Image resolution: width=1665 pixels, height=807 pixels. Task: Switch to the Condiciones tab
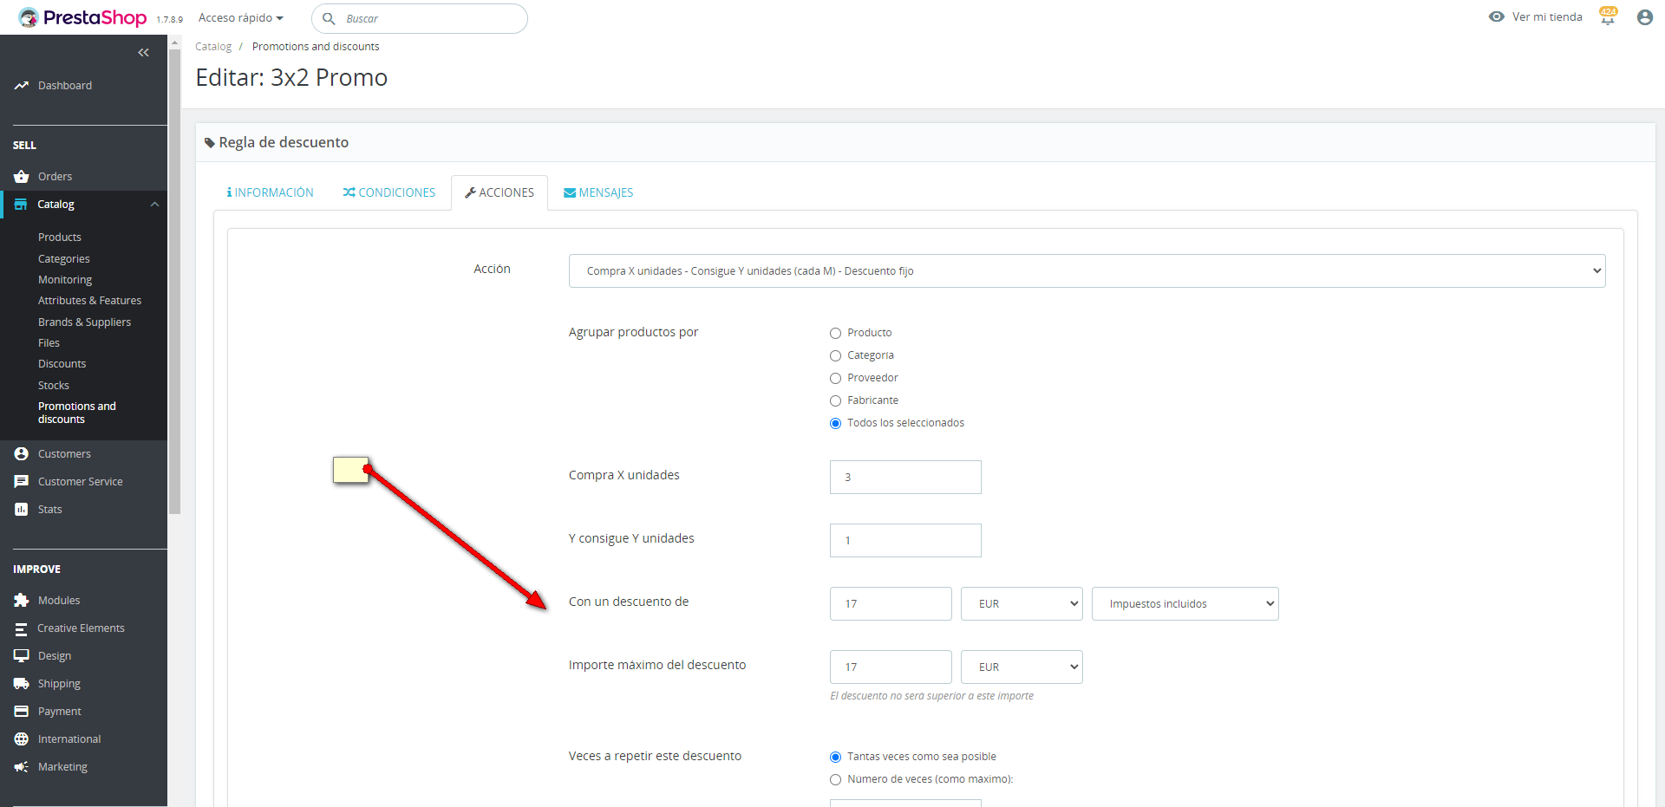click(389, 192)
